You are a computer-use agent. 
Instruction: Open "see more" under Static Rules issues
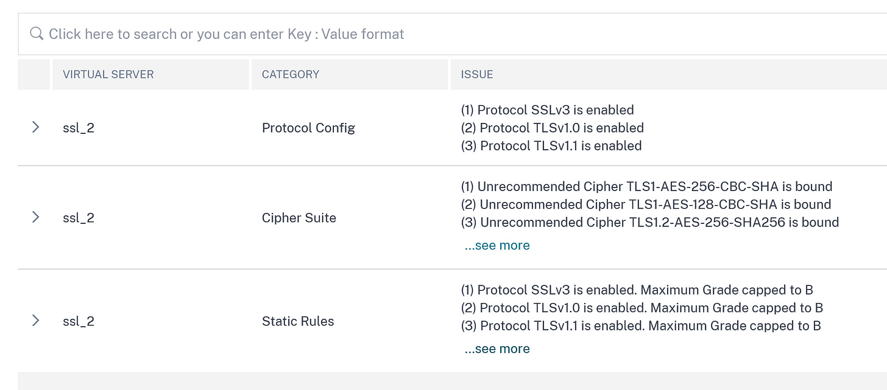[497, 349]
